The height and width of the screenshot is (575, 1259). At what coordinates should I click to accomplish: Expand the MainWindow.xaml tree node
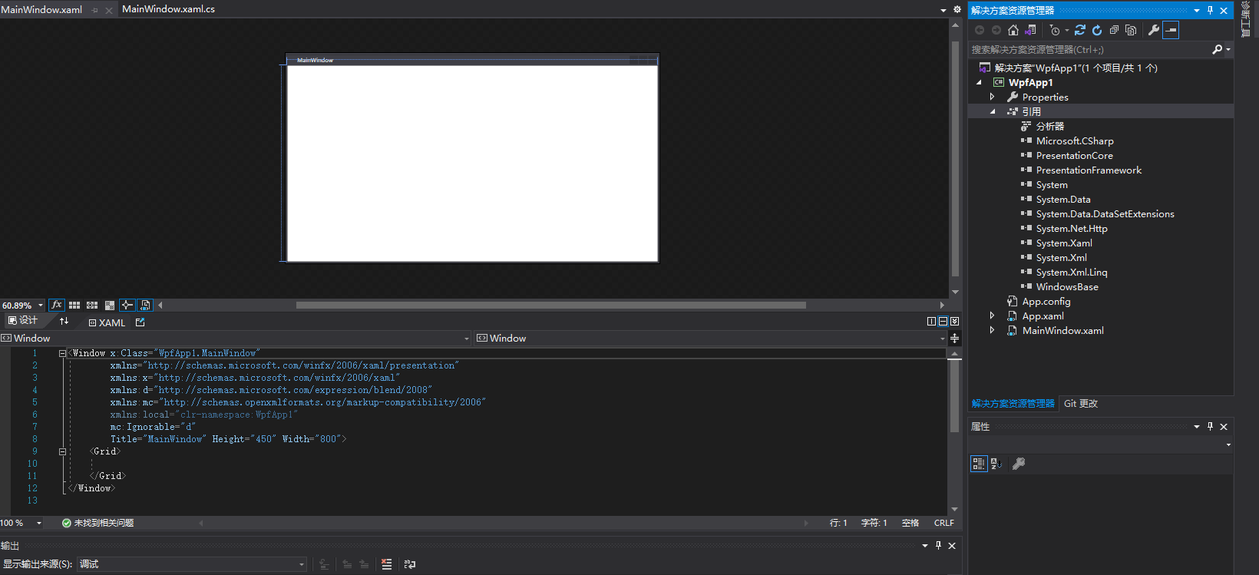(x=992, y=330)
